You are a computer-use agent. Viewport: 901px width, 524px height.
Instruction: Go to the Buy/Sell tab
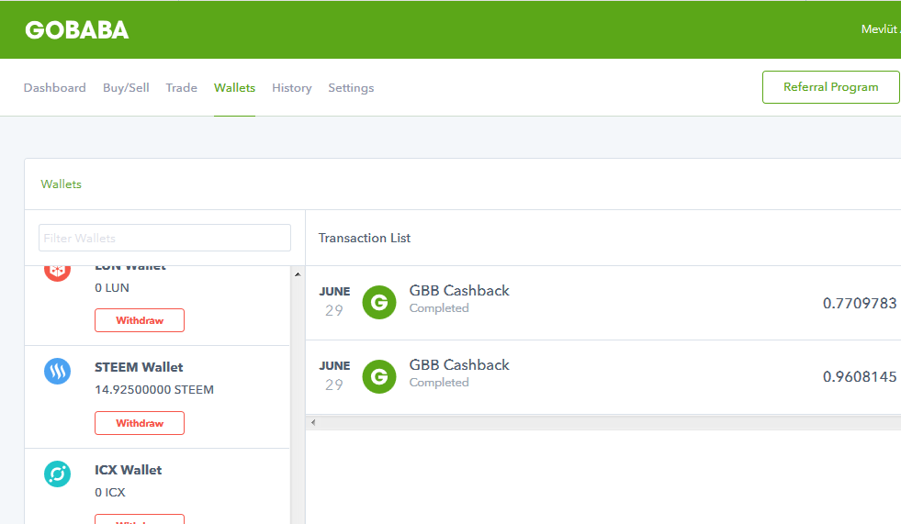(x=126, y=88)
